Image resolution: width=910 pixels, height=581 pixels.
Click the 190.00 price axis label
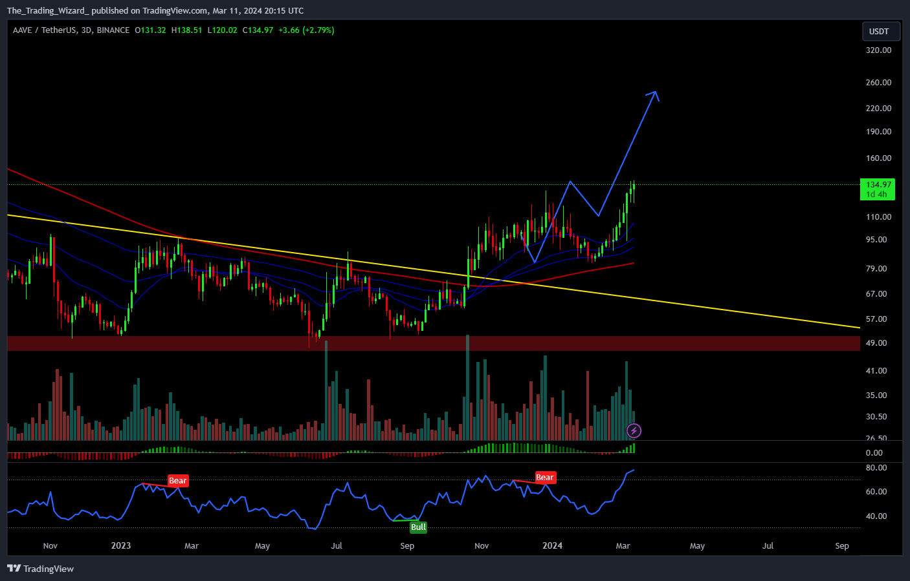click(x=878, y=132)
